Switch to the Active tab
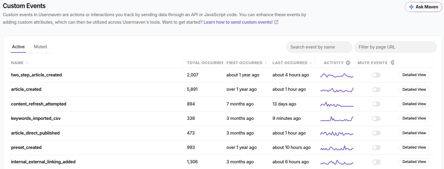 (x=18, y=47)
